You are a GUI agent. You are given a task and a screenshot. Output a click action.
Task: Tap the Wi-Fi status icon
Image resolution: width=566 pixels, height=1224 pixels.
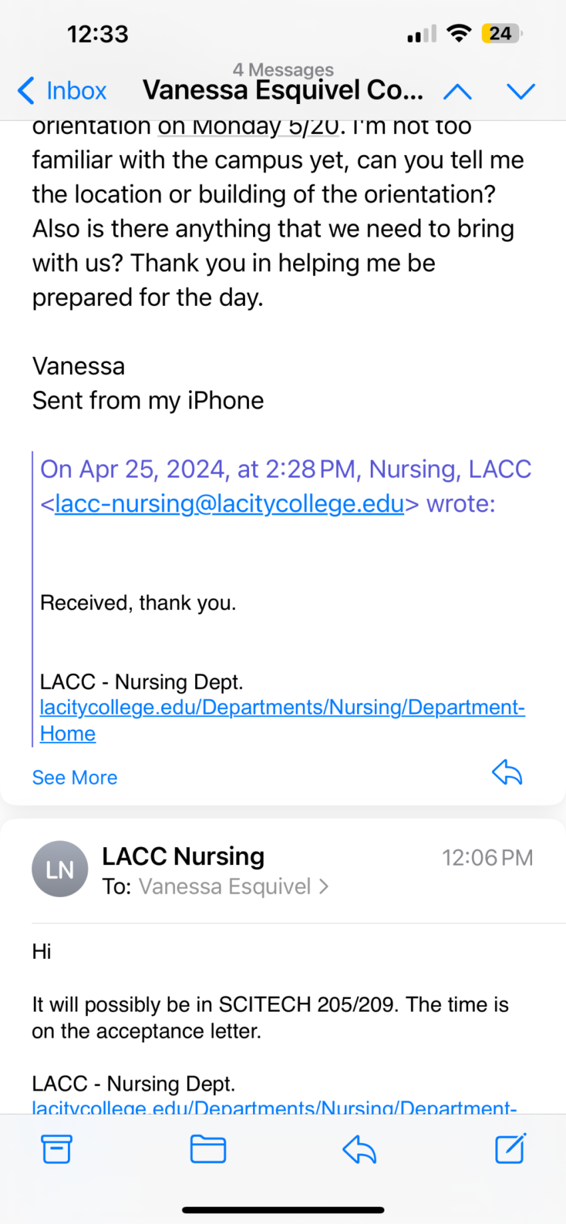tap(460, 33)
